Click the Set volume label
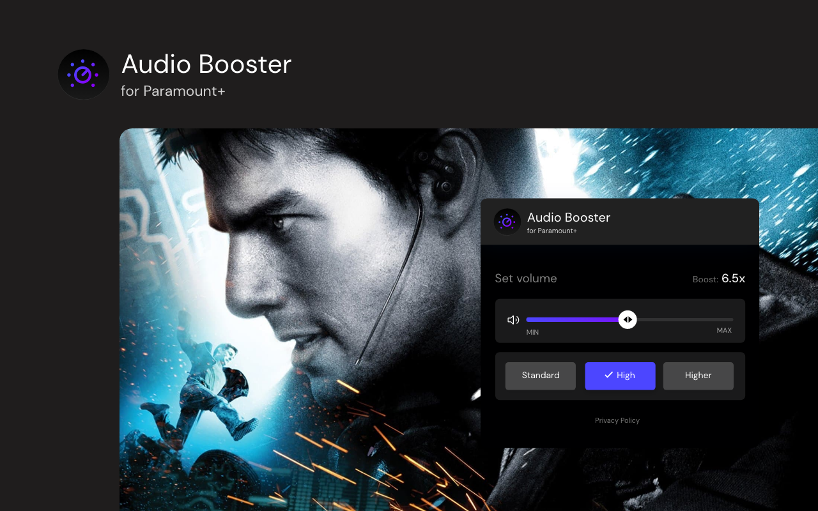 pos(526,278)
